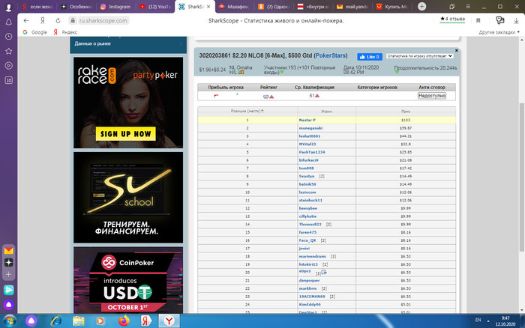Open the SV school advertisement banner
This screenshot has width=525, height=328.
tap(128, 198)
